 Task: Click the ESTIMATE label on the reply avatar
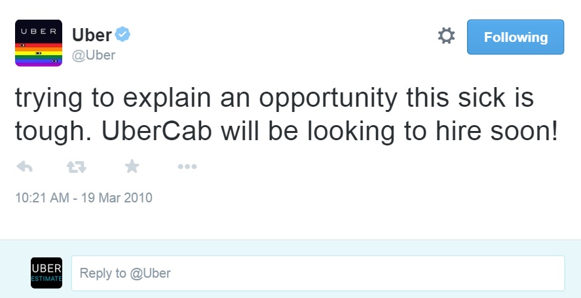(x=47, y=279)
